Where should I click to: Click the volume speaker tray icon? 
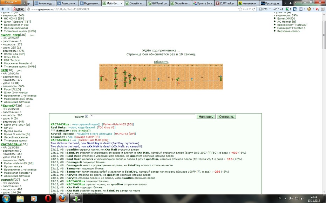[302, 199]
